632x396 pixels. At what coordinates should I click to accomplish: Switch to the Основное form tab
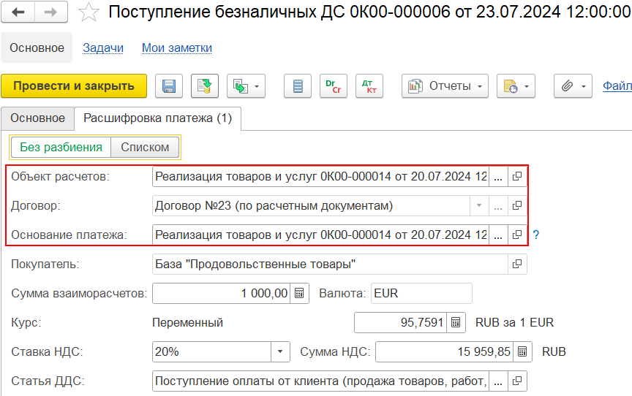click(37, 118)
